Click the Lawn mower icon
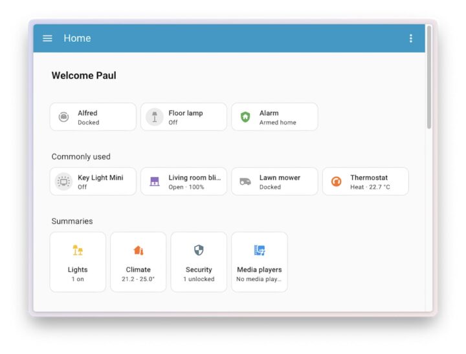The image size is (466, 354). click(x=245, y=182)
